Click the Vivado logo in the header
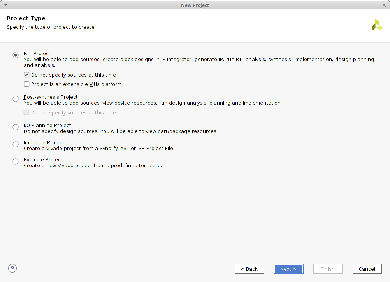This screenshot has height=282, width=390. [x=377, y=25]
